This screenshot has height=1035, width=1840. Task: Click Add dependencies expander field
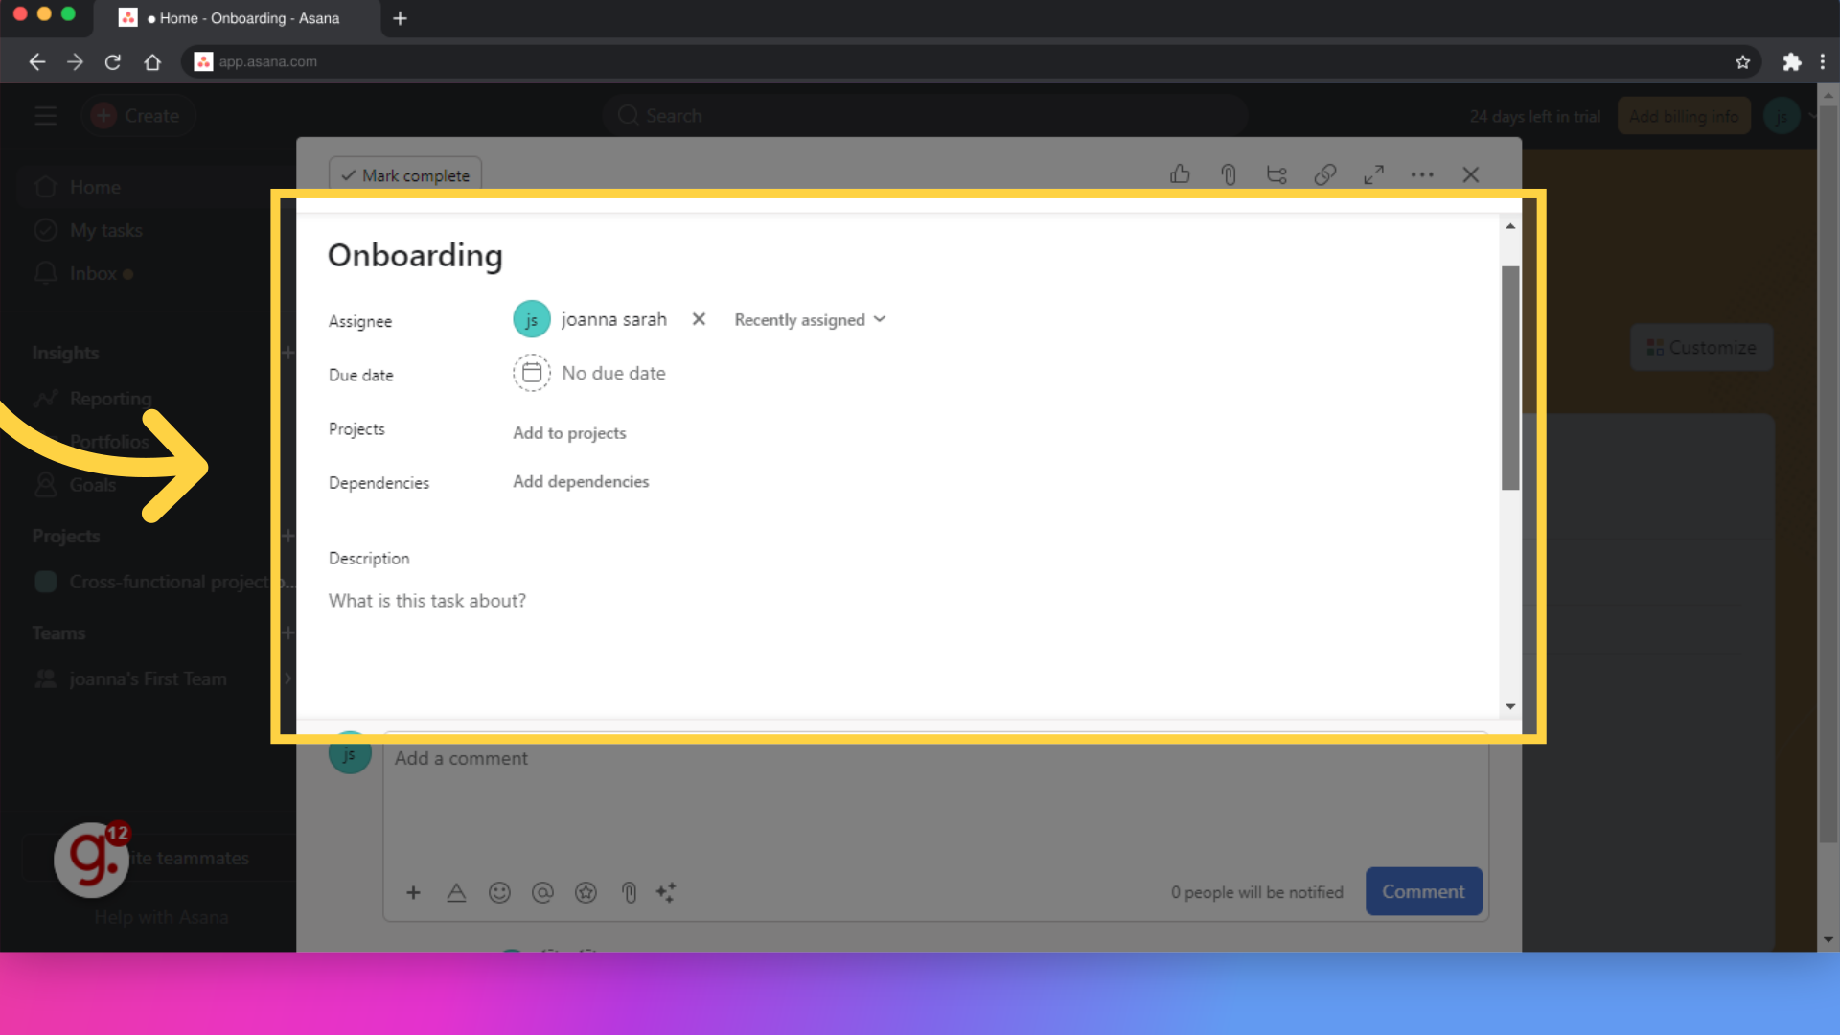(x=580, y=481)
